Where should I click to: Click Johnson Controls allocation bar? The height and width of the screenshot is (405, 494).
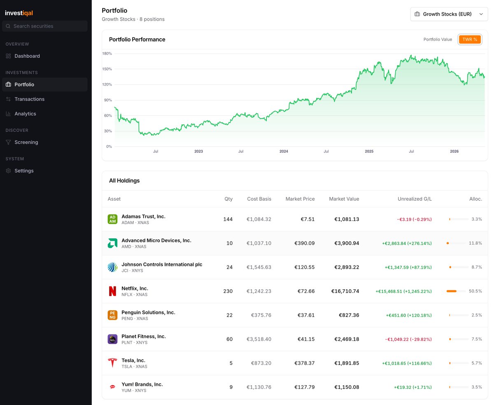[459, 267]
